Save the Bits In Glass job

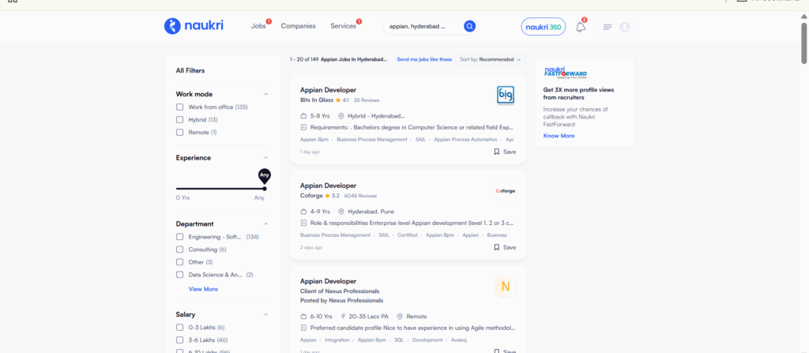pyautogui.click(x=505, y=152)
